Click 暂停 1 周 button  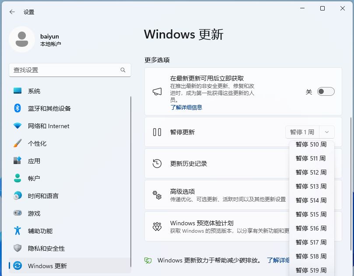click(x=302, y=132)
